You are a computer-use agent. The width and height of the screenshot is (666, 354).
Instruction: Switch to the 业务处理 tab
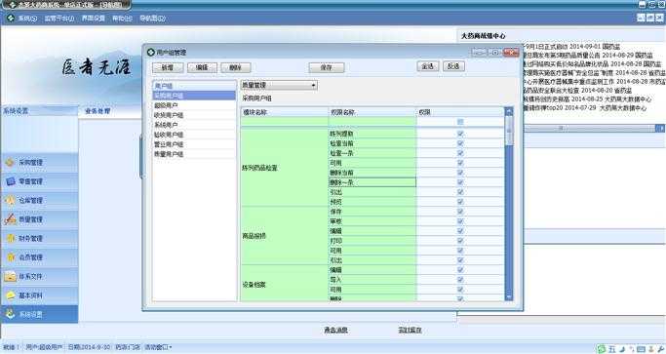(98, 111)
